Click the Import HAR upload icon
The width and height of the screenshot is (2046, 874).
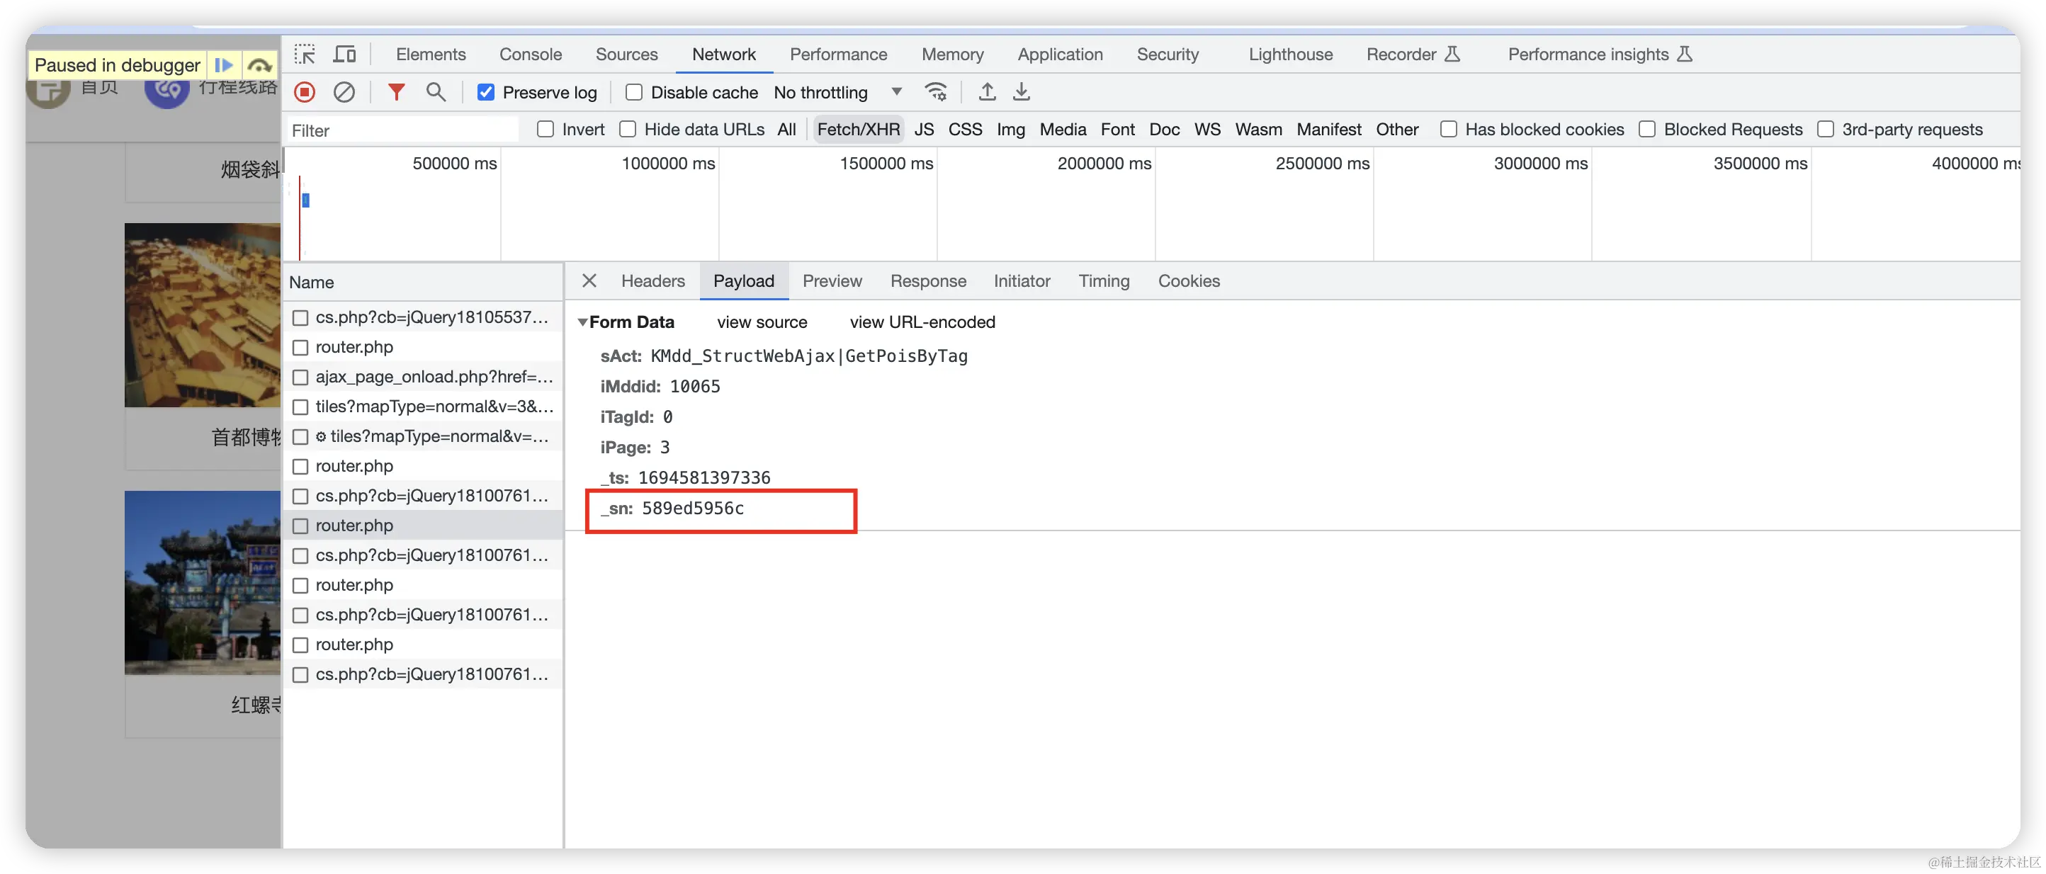986,92
